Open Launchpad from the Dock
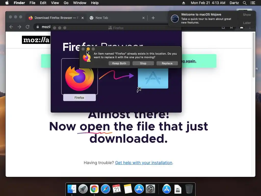The image size is (261, 196). (83, 189)
